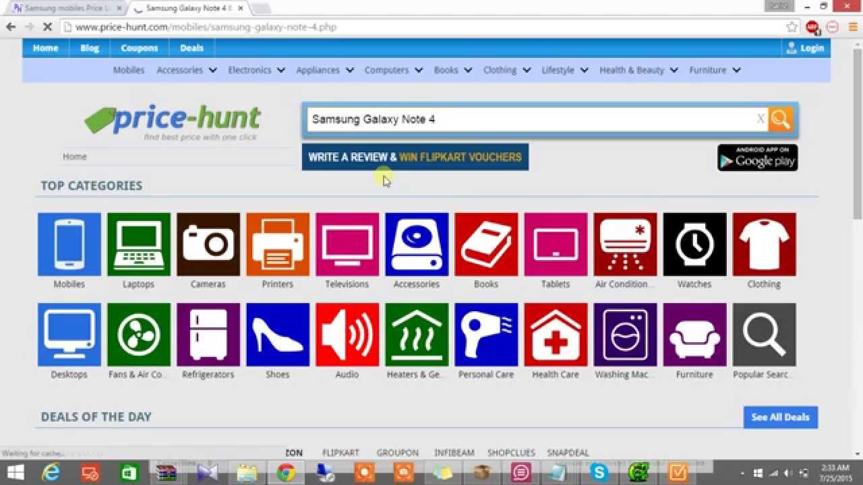
Task: Open the Refrigerators category icon
Action: coord(208,335)
